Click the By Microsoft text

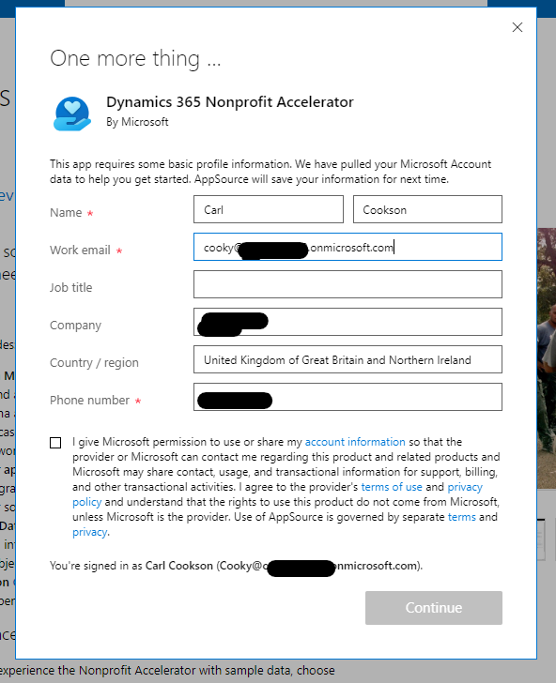(x=137, y=122)
